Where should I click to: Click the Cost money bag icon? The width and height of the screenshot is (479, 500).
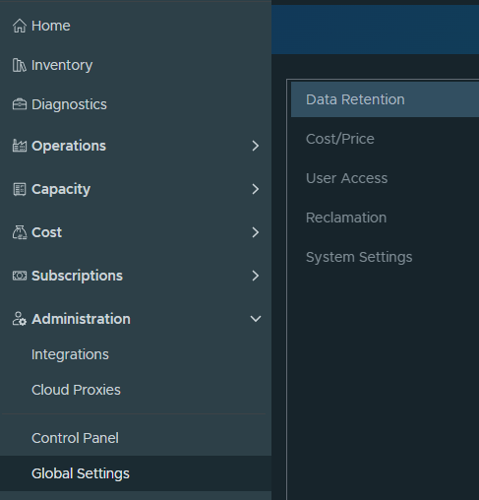(x=20, y=232)
